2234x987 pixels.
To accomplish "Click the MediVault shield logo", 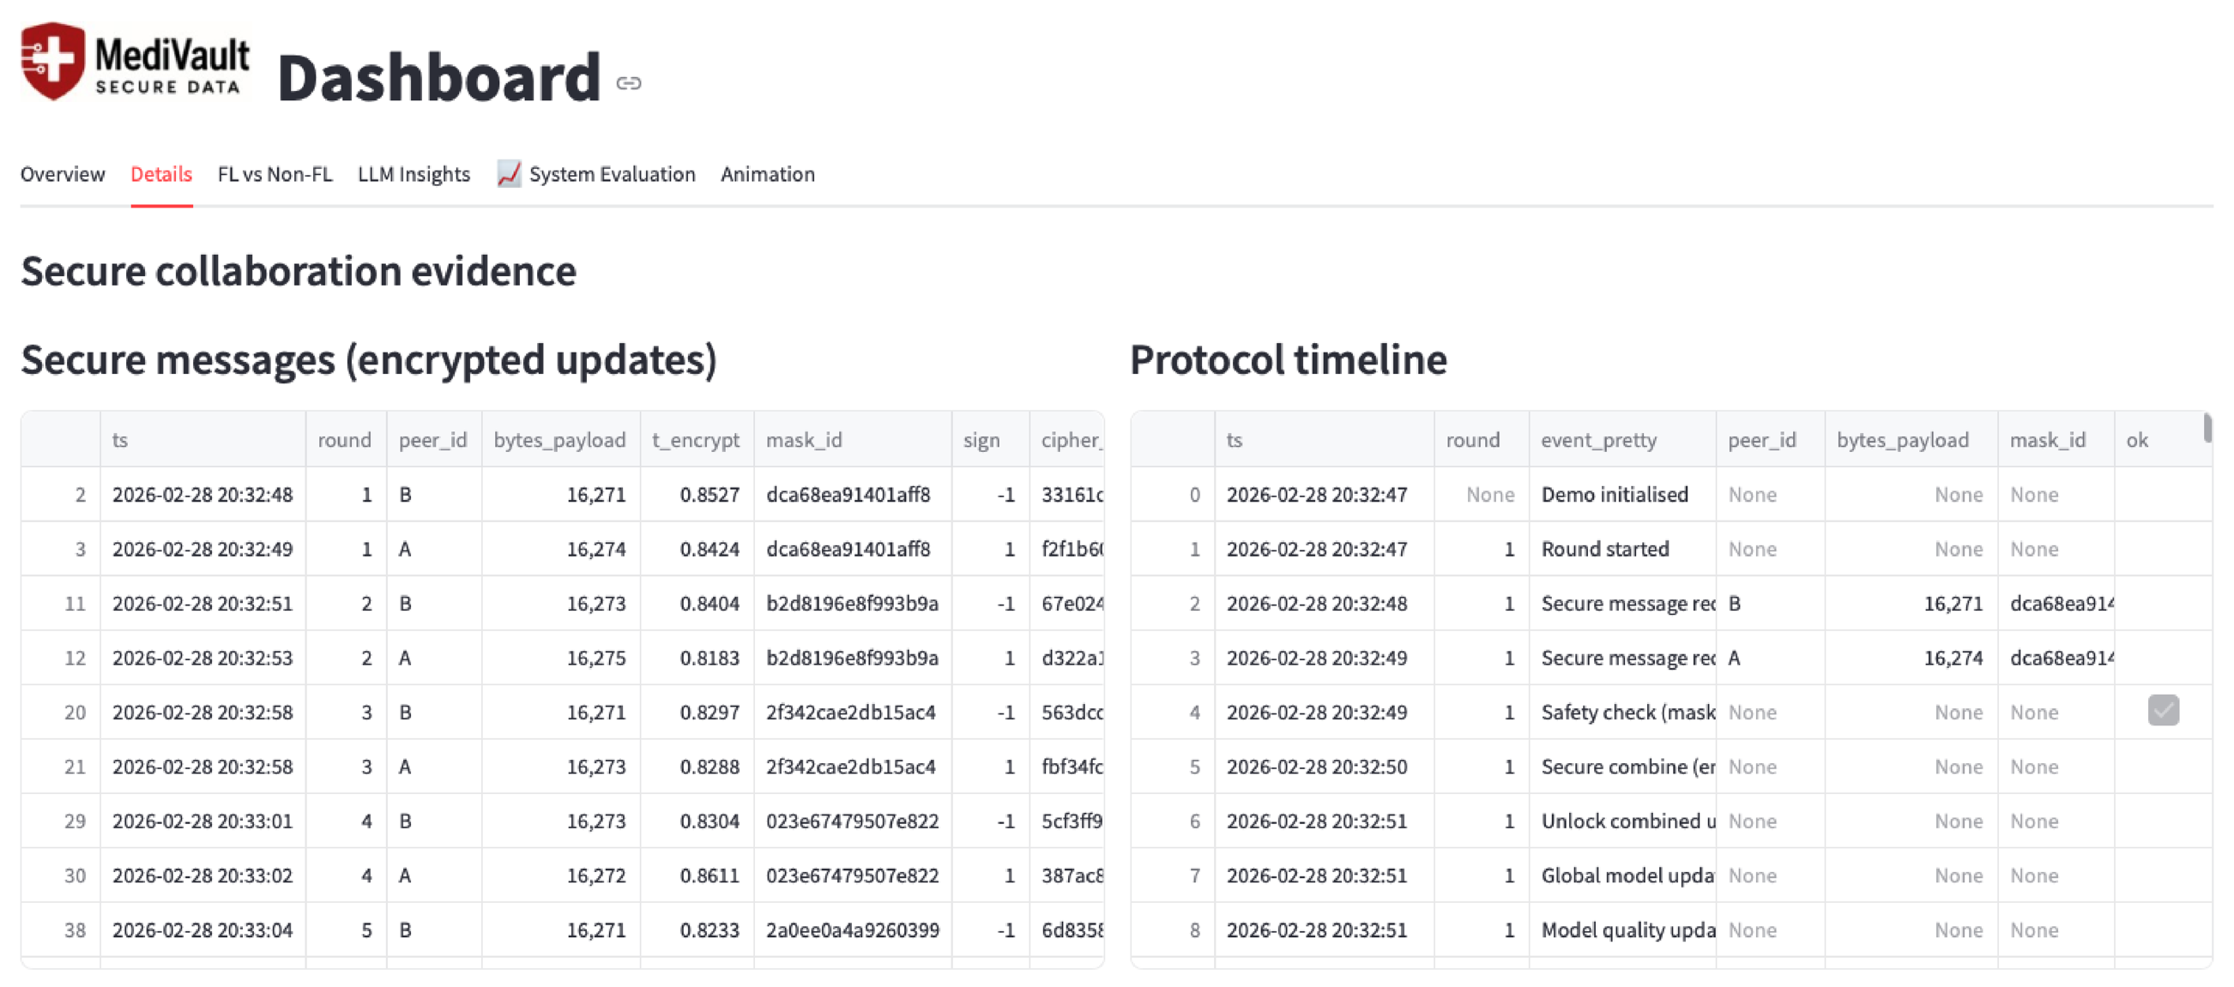I will tap(54, 61).
